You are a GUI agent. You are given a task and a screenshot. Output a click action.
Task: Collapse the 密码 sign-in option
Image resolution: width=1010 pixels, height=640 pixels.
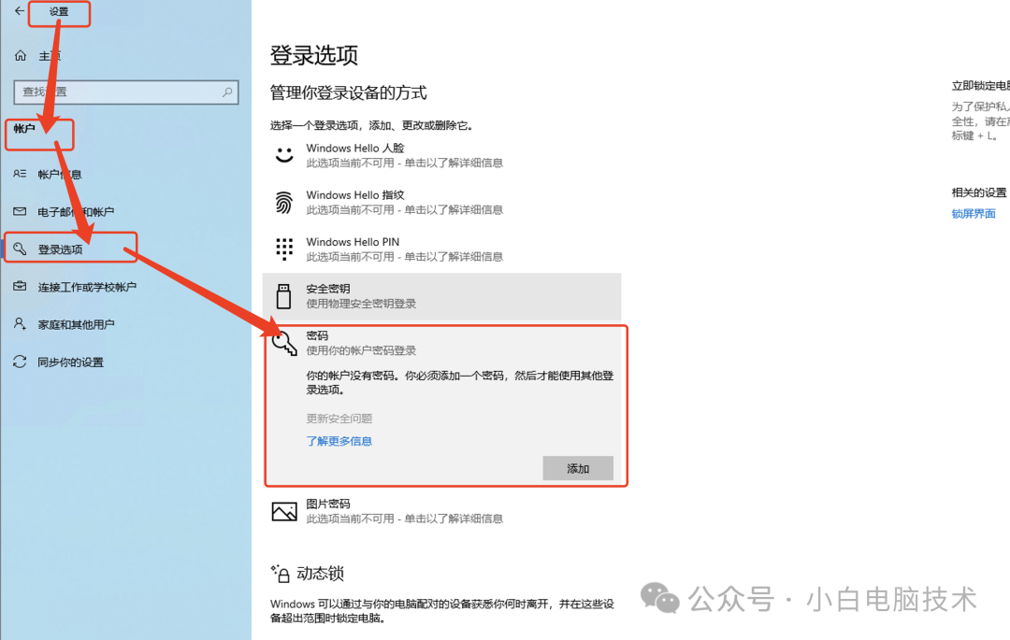(441, 343)
